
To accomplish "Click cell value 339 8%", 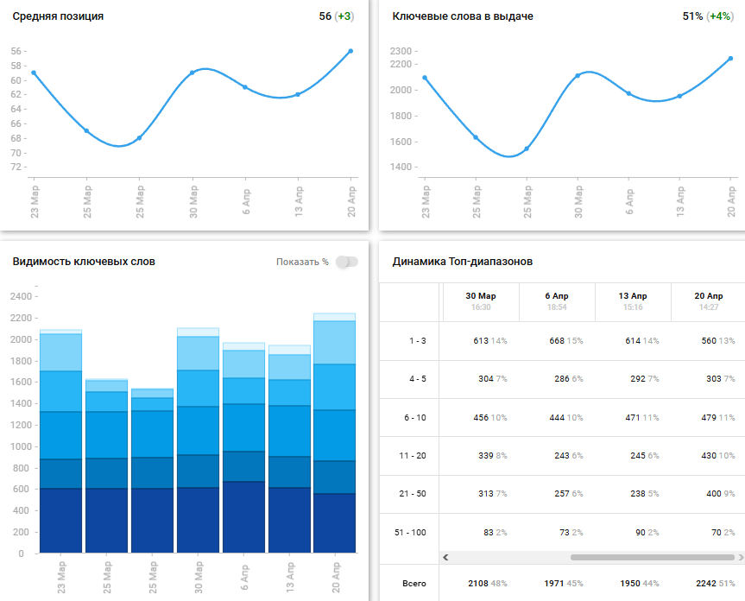I will click(493, 456).
